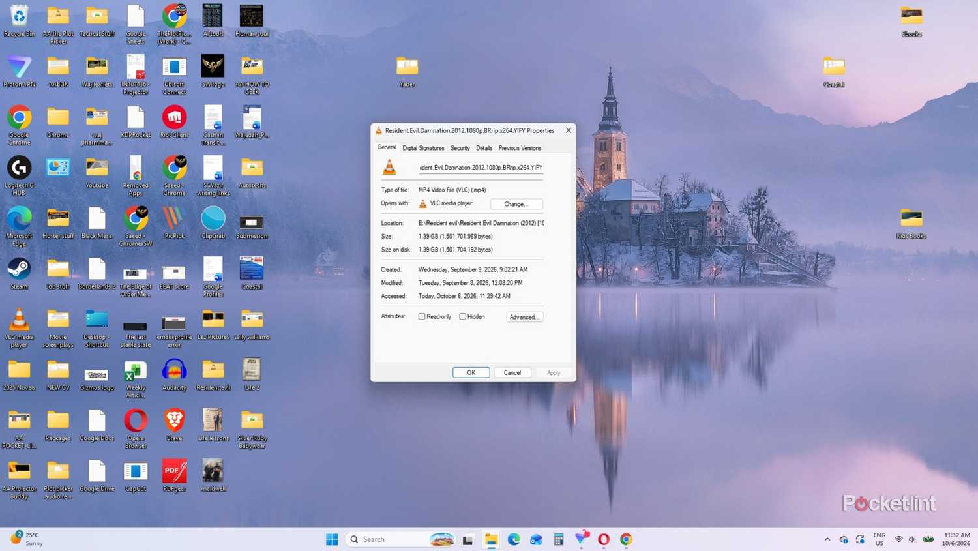The image size is (978, 551).
Task: Click the Change... button for Opens with
Action: tap(516, 204)
